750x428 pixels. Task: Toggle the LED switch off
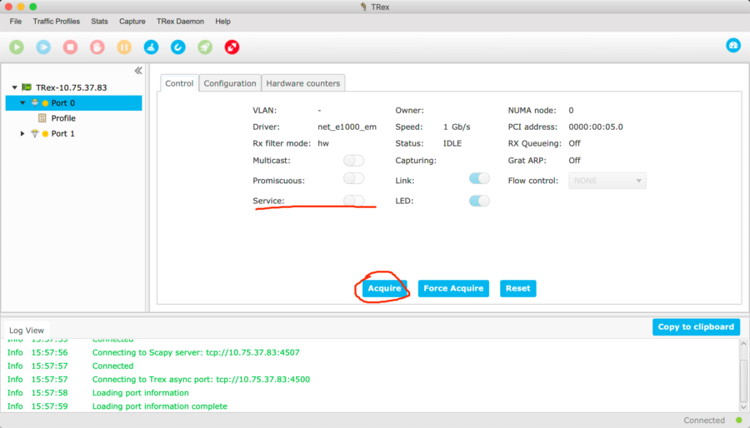[x=479, y=201]
